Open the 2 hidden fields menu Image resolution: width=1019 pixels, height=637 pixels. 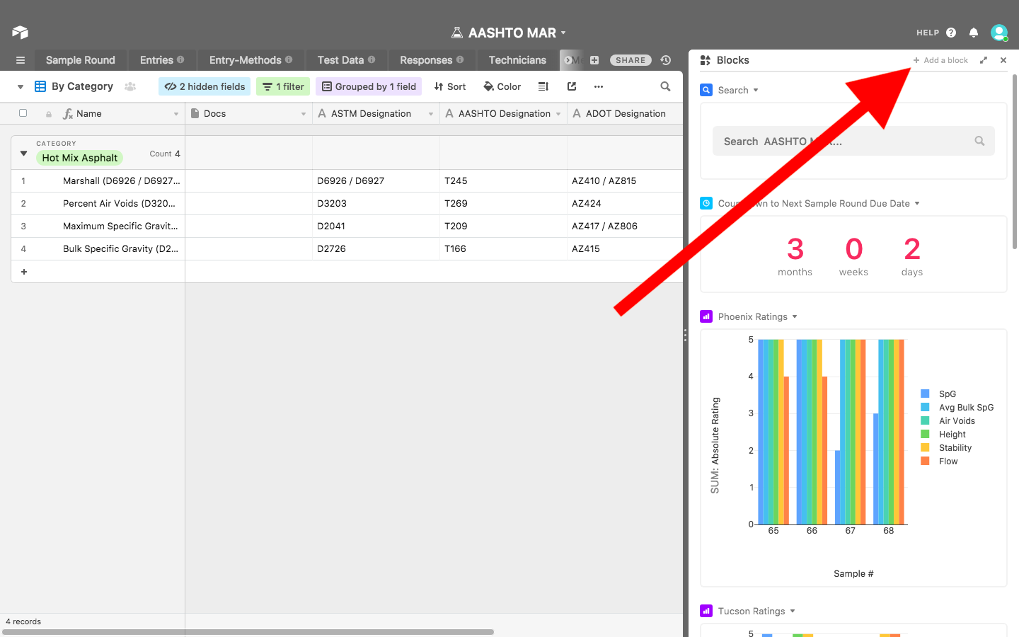click(205, 86)
